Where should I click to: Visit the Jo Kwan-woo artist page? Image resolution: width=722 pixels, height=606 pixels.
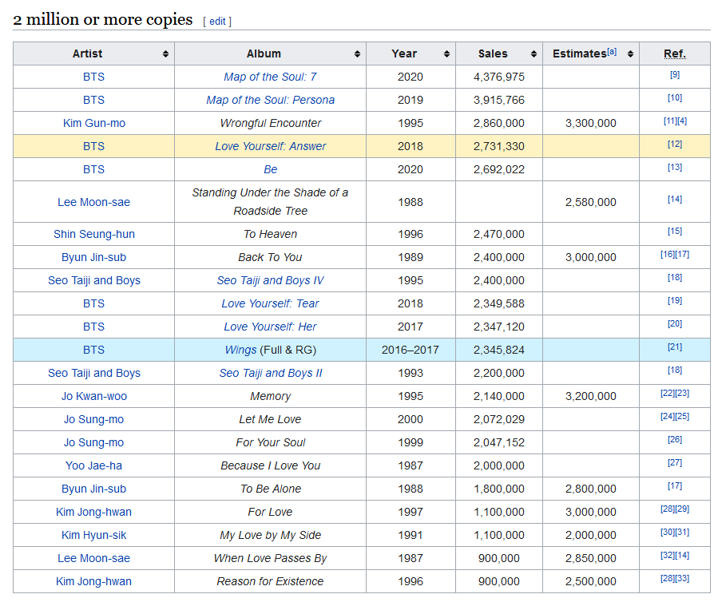pos(94,396)
